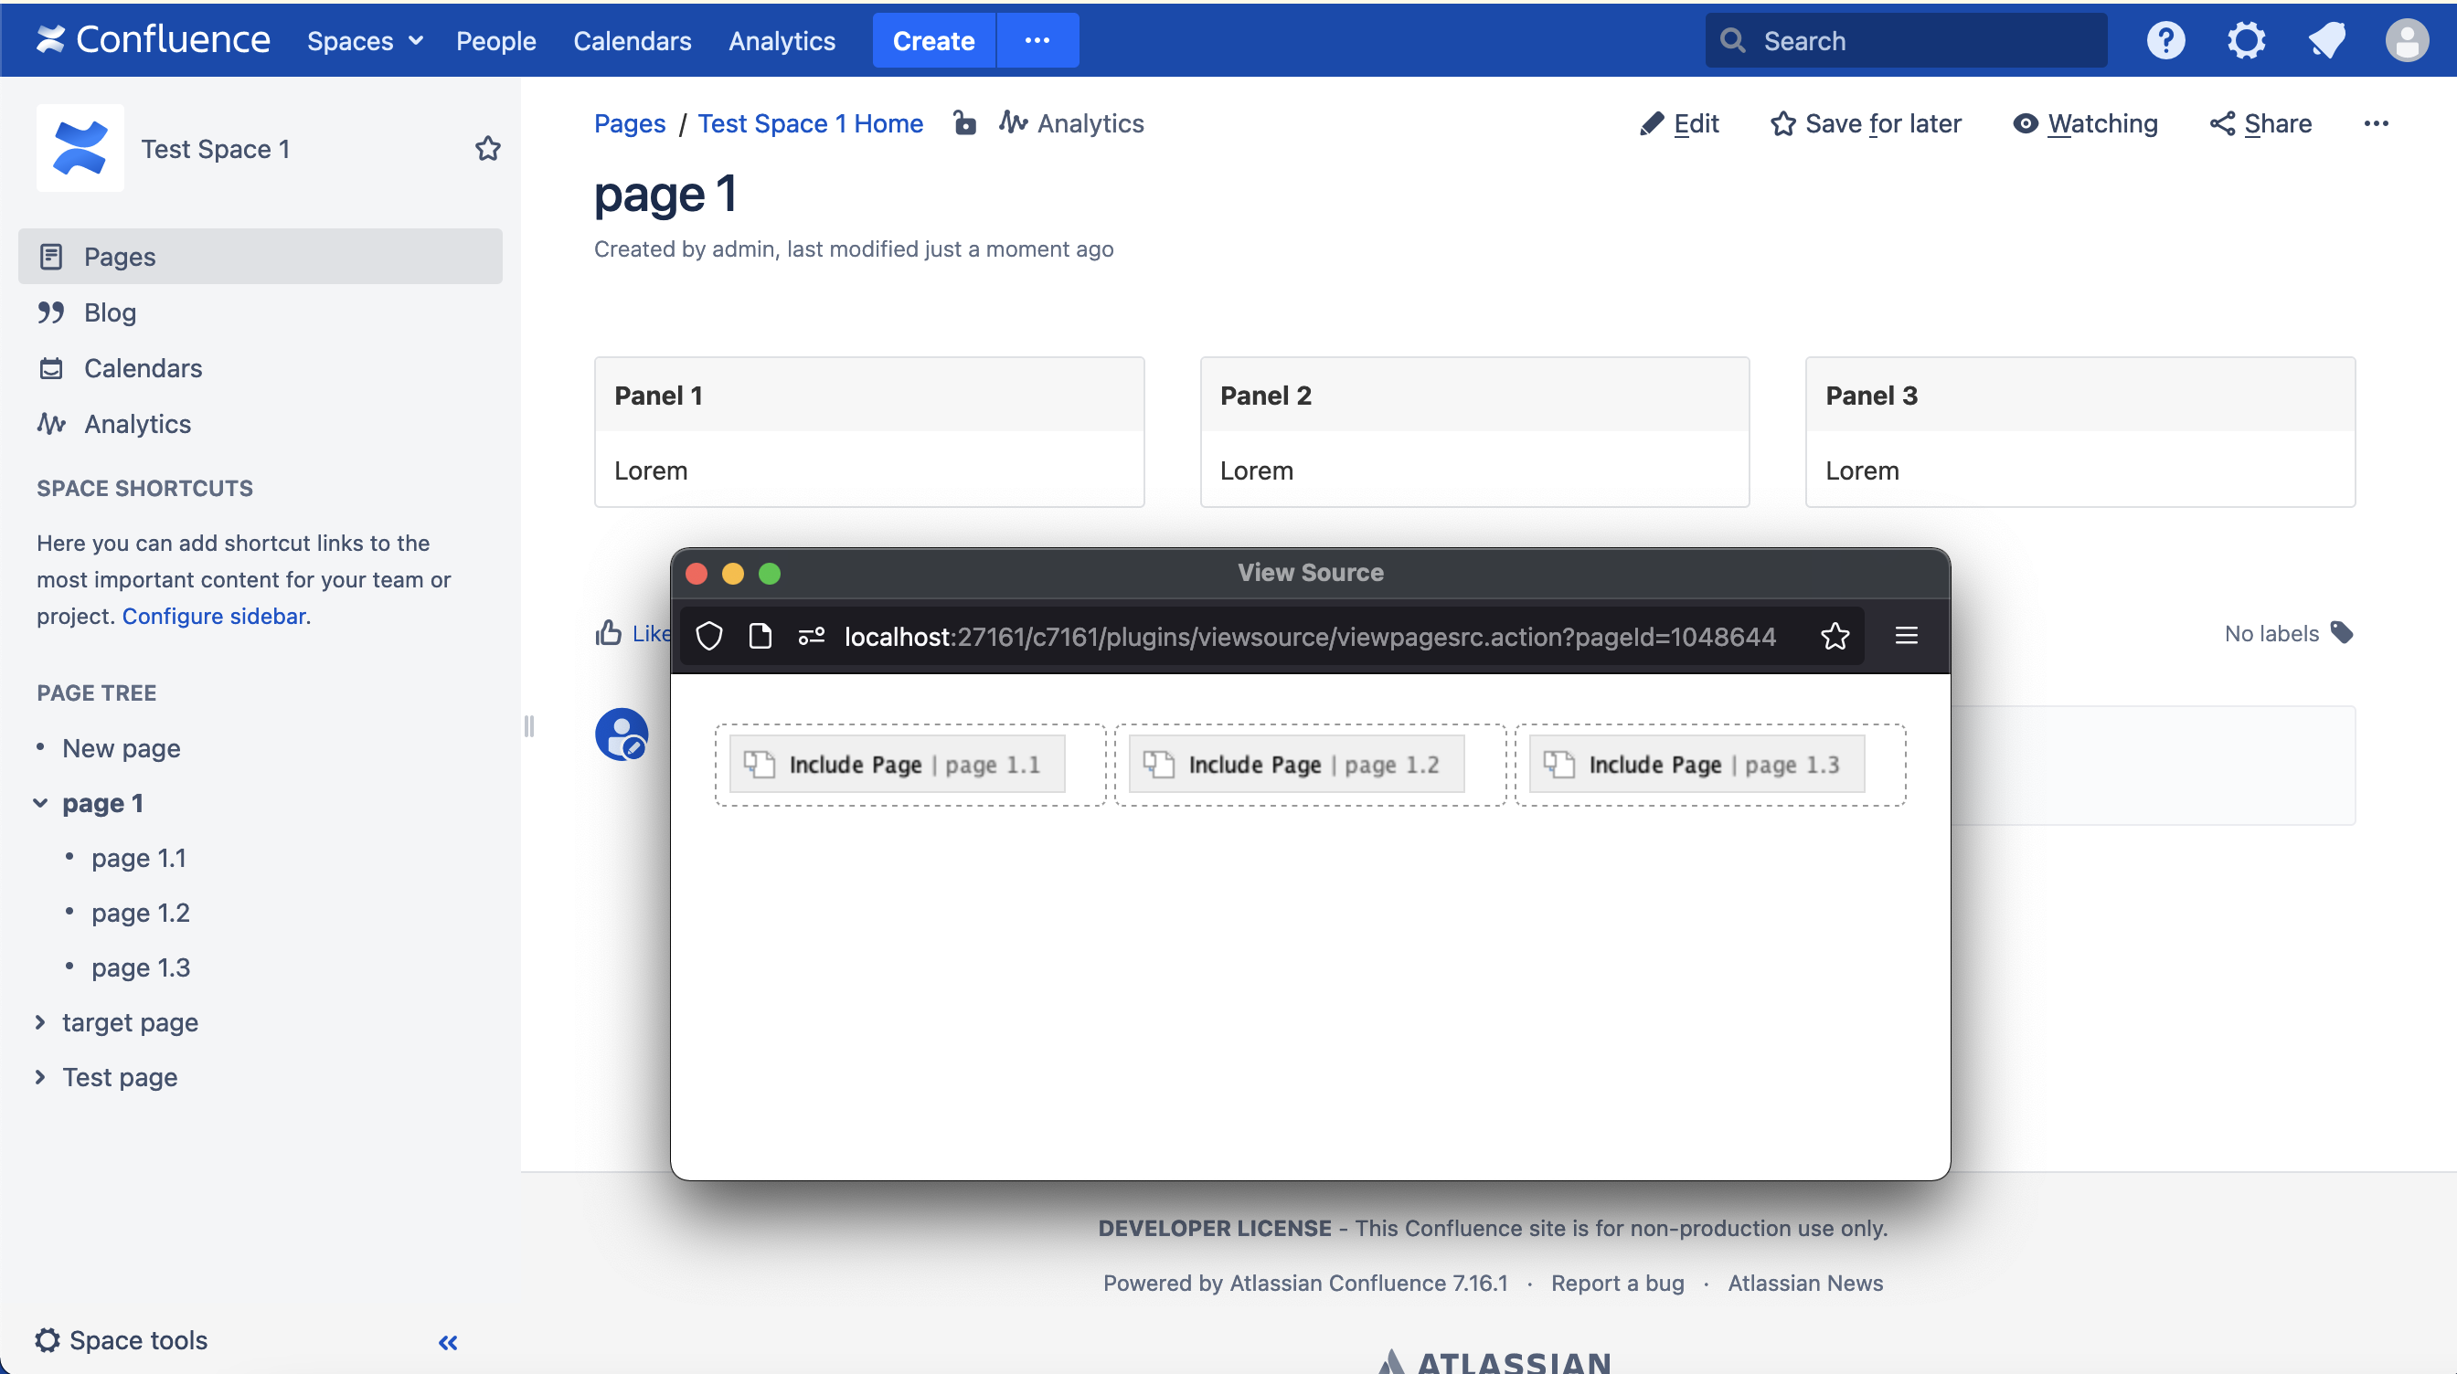
Task: Open the Spaces dropdown menu
Action: point(364,40)
